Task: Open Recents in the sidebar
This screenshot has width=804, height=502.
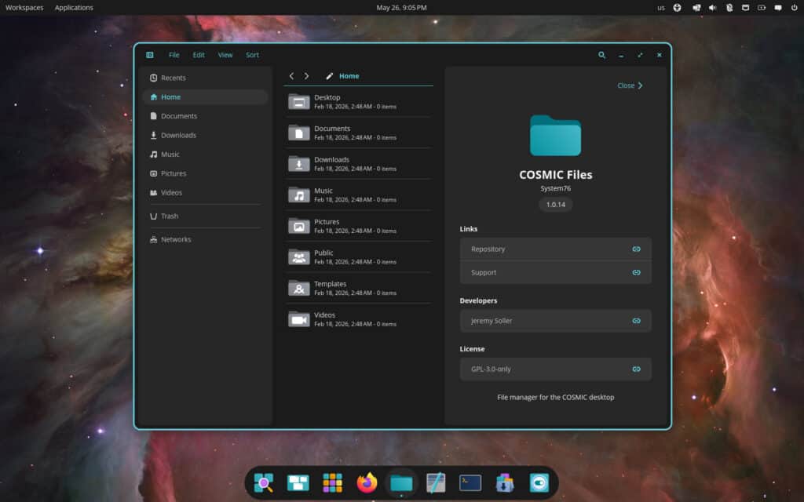Action: pos(205,78)
